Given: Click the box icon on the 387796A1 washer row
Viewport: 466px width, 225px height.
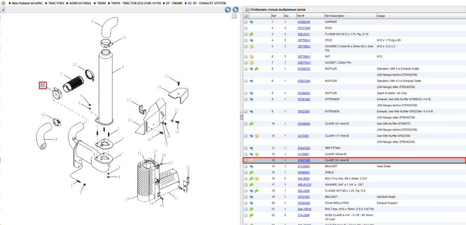Looking at the screenshot, I should point(251,47).
